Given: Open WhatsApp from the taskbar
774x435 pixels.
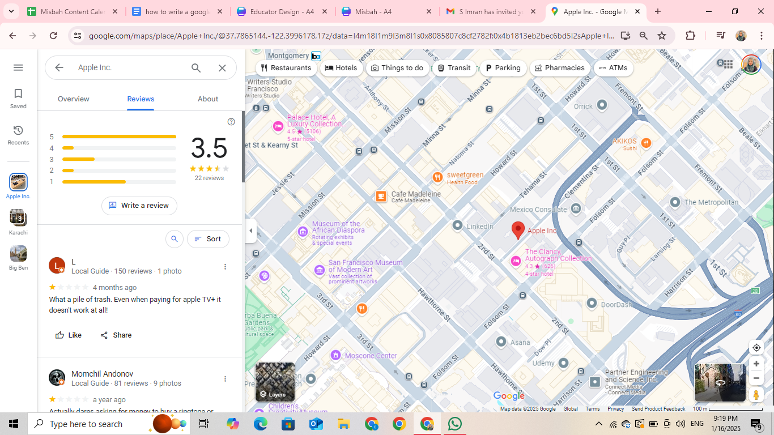Looking at the screenshot, I should pyautogui.click(x=455, y=424).
